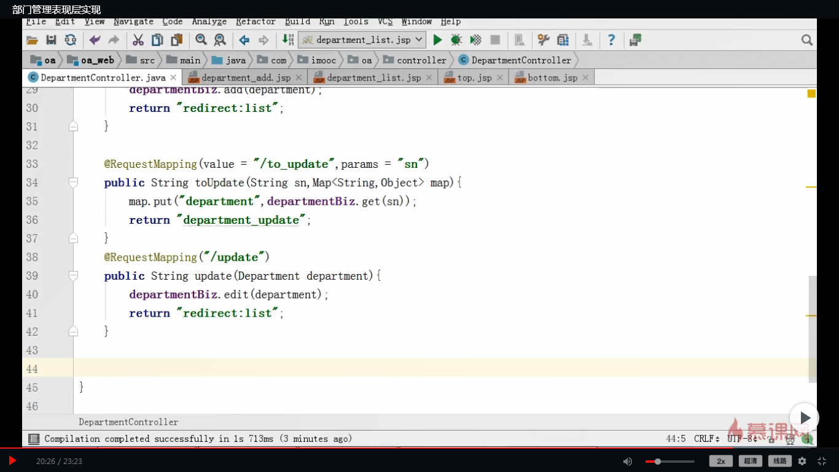Open the department_list.jsp run configuration dropdown
Image resolution: width=839 pixels, height=472 pixels.
pyautogui.click(x=362, y=40)
